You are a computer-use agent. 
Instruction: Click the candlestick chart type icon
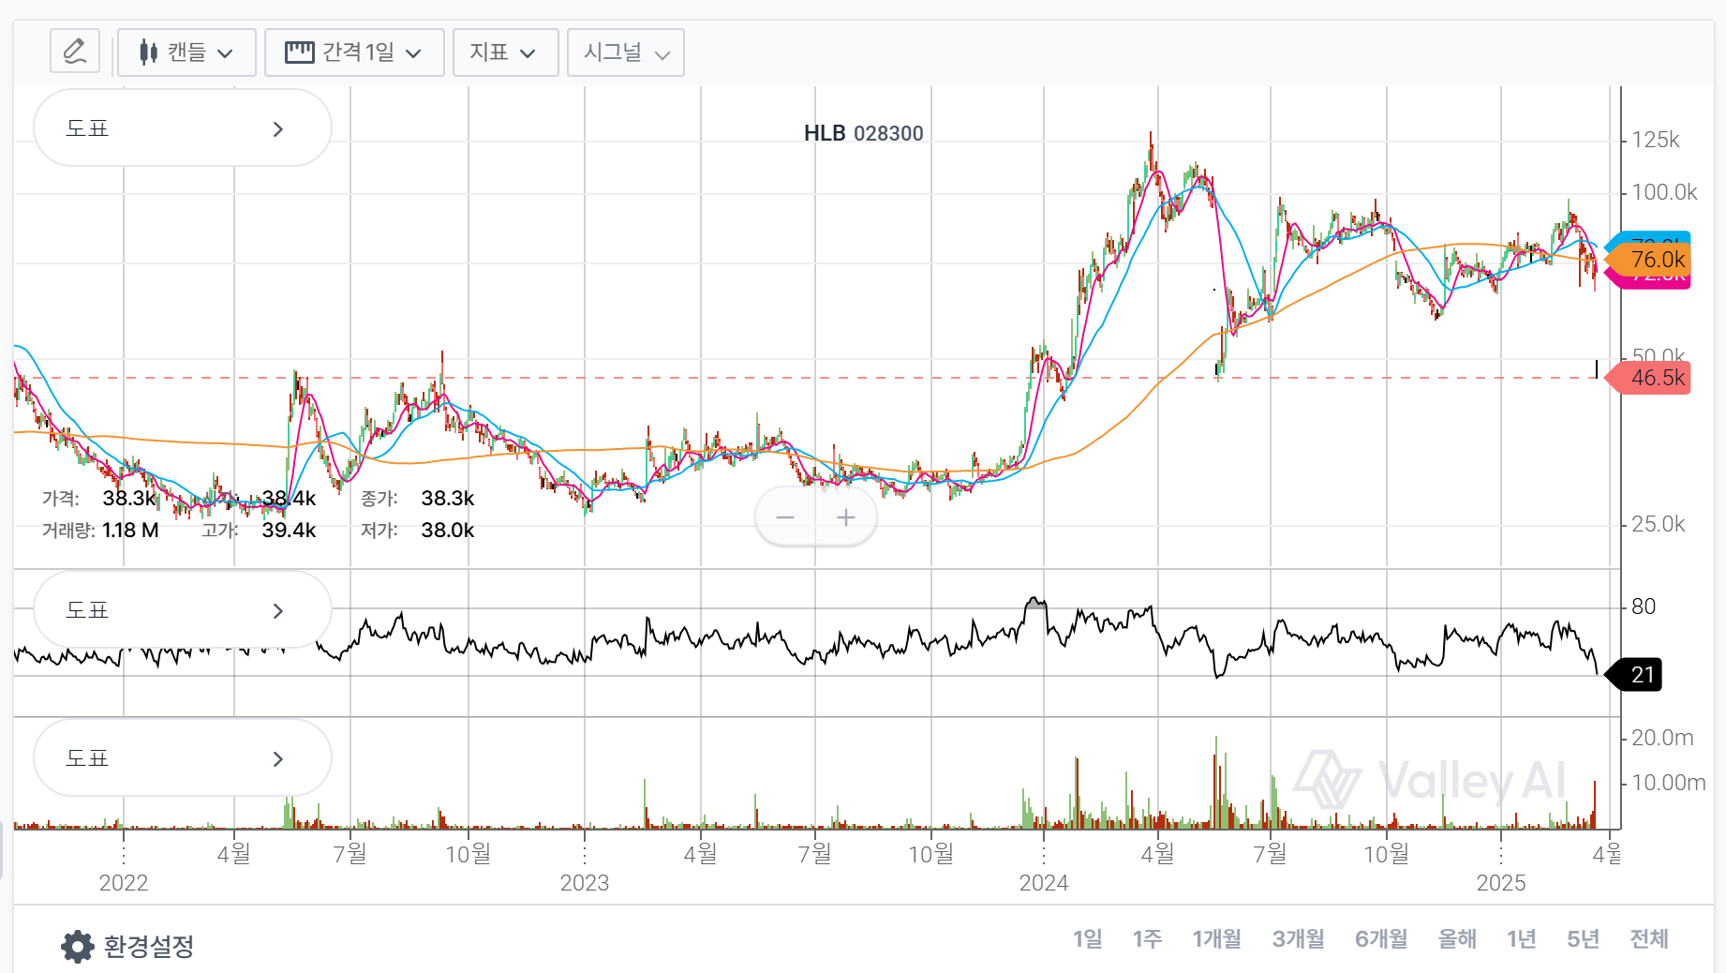point(147,52)
